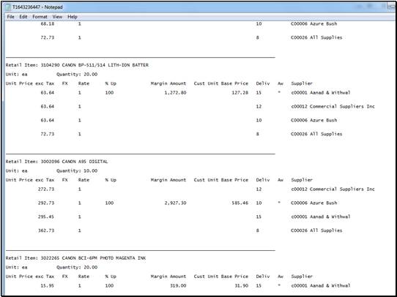This screenshot has height=297, width=397.
Task: Click the T1643236447 - Notepad window title
Action: tap(37, 7)
